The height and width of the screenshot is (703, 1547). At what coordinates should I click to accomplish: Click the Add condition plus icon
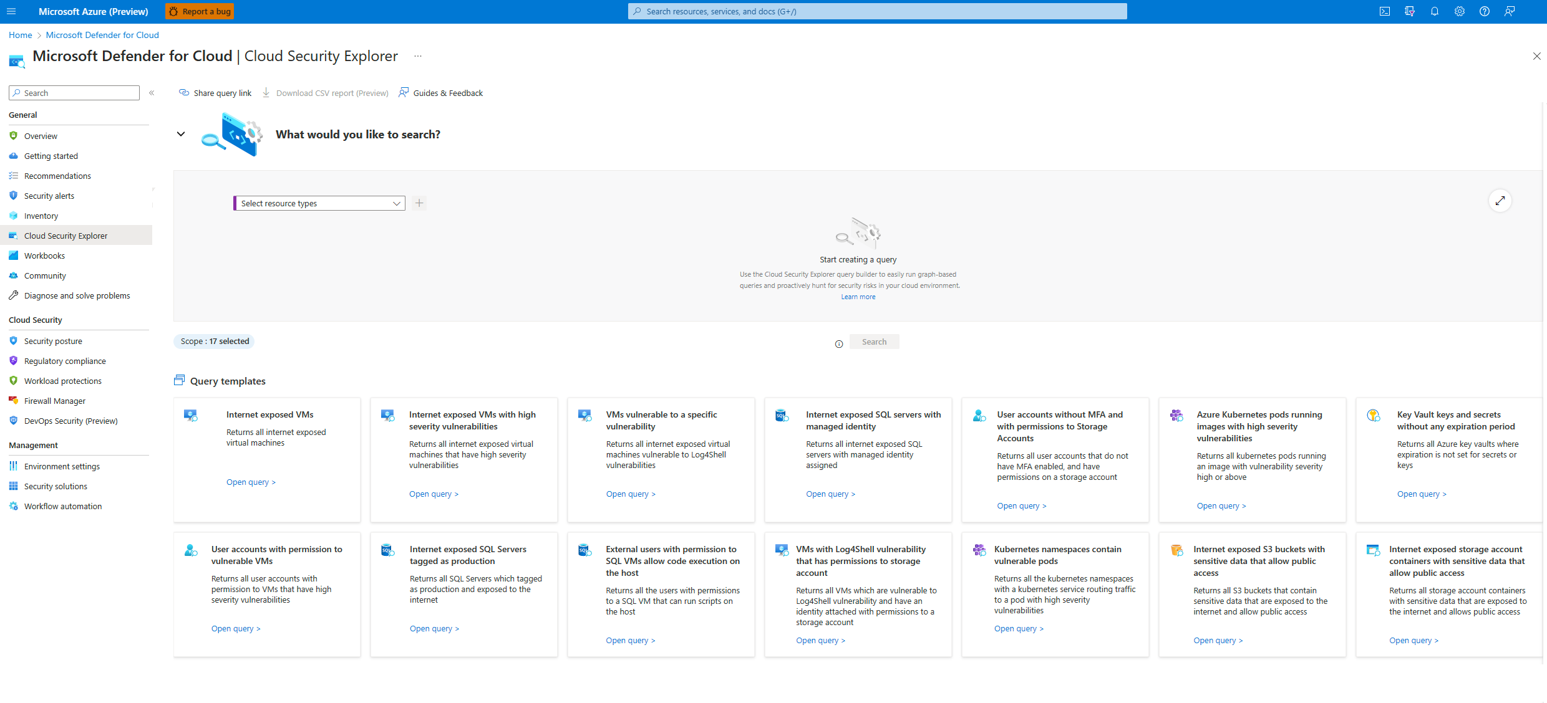[419, 203]
